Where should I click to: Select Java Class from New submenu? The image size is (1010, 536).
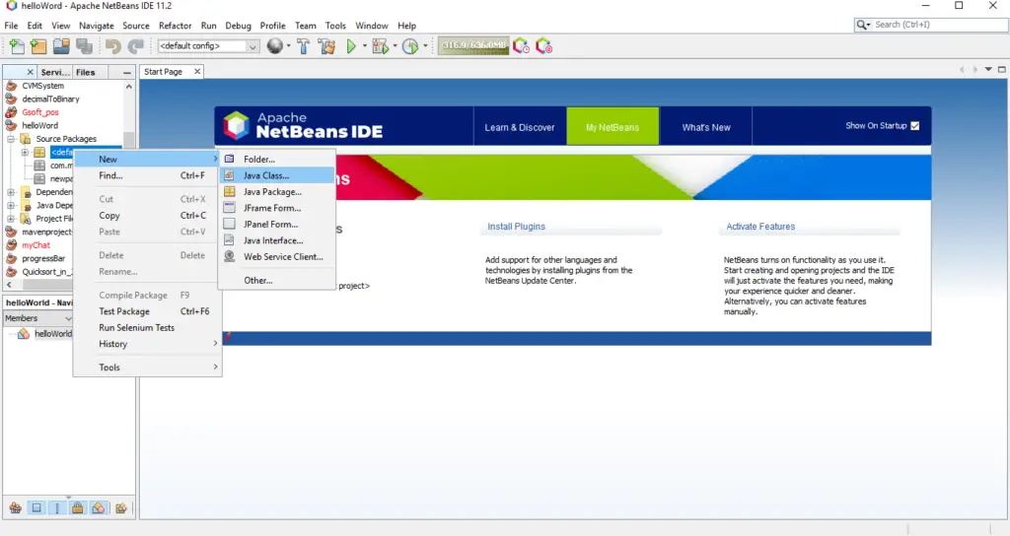pyautogui.click(x=266, y=175)
